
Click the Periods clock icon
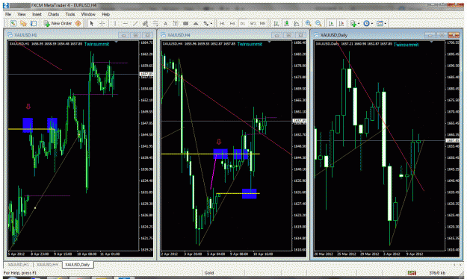[x=367, y=23]
